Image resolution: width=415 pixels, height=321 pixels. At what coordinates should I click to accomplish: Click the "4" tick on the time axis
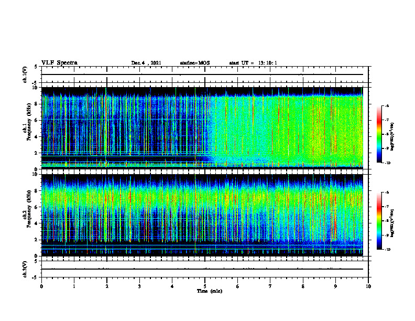click(172, 286)
